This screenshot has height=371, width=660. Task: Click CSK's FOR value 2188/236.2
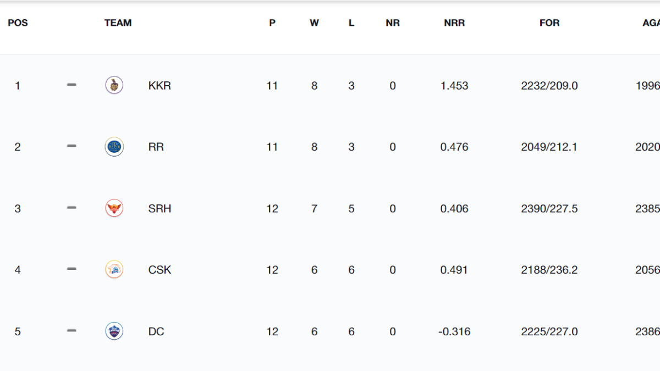pos(549,270)
